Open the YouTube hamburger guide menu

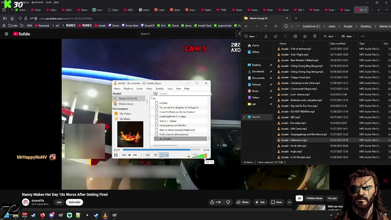click(x=6, y=34)
